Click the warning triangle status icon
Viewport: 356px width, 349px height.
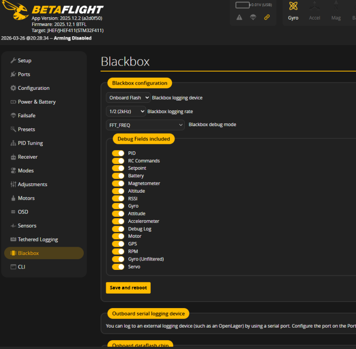(x=239, y=17)
